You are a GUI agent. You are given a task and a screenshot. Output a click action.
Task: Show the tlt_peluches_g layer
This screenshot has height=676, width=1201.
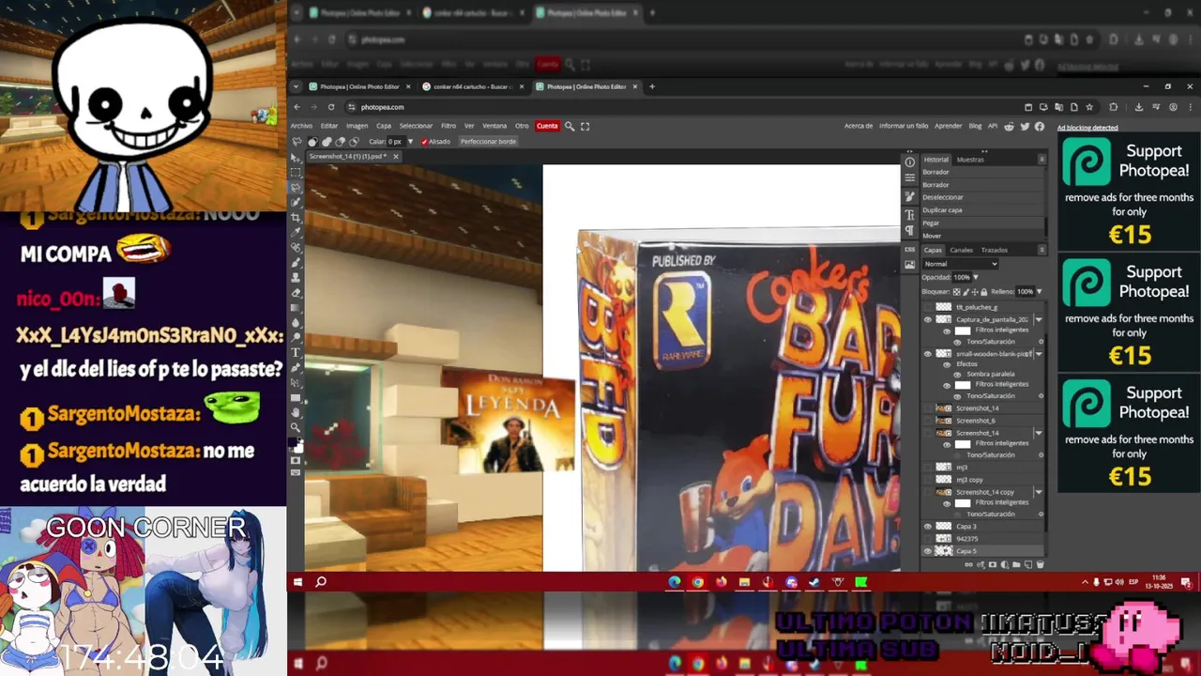pyautogui.click(x=927, y=307)
